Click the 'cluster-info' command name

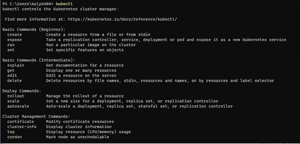(x=22, y=127)
